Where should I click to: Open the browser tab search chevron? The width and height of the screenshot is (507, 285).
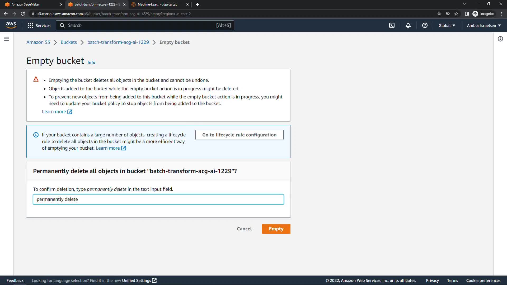464,4
